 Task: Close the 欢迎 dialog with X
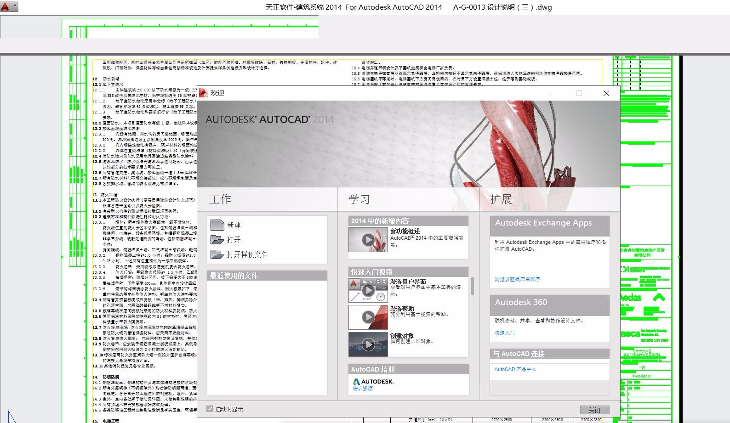606,93
